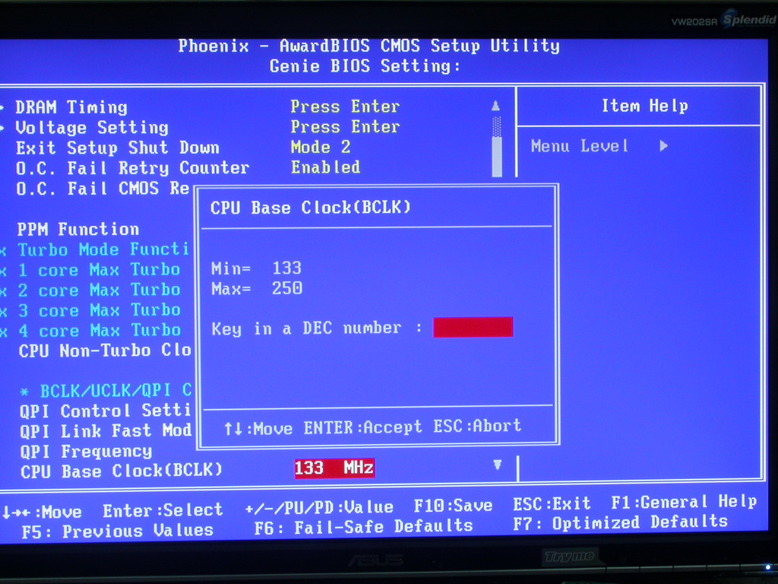Click the highlighted 133 MHz value
The height and width of the screenshot is (584, 778).
tap(334, 468)
